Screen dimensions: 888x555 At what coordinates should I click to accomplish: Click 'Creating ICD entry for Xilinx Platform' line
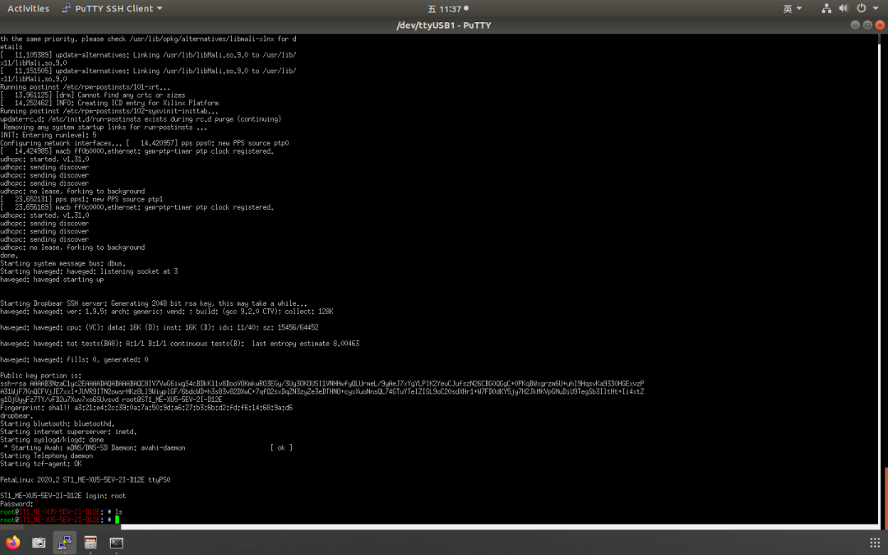click(110, 103)
